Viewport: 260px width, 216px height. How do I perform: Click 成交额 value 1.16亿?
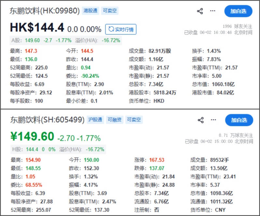(x=156, y=59)
